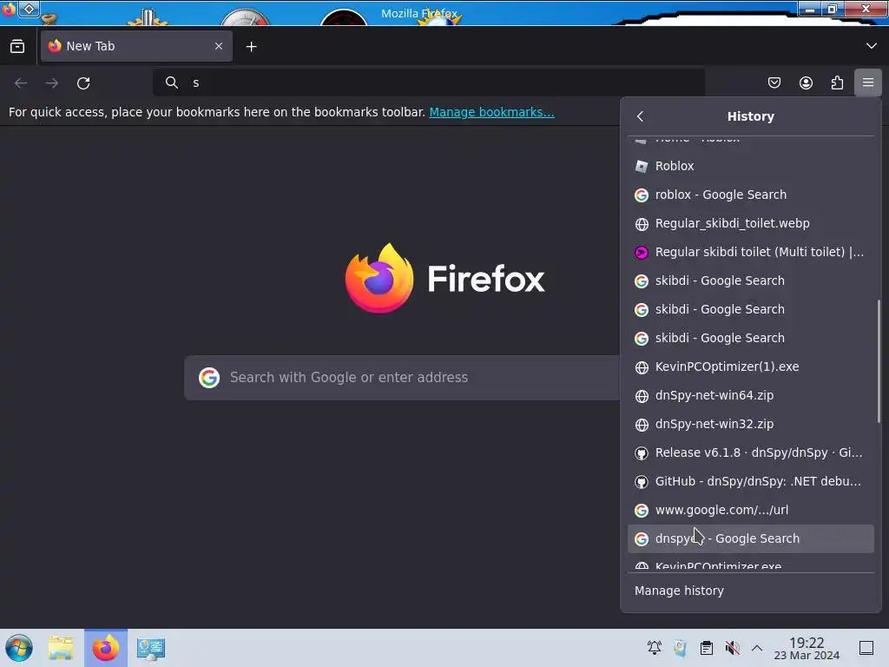Click the History panel scrollbar
The width and height of the screenshot is (889, 667).
click(879, 361)
